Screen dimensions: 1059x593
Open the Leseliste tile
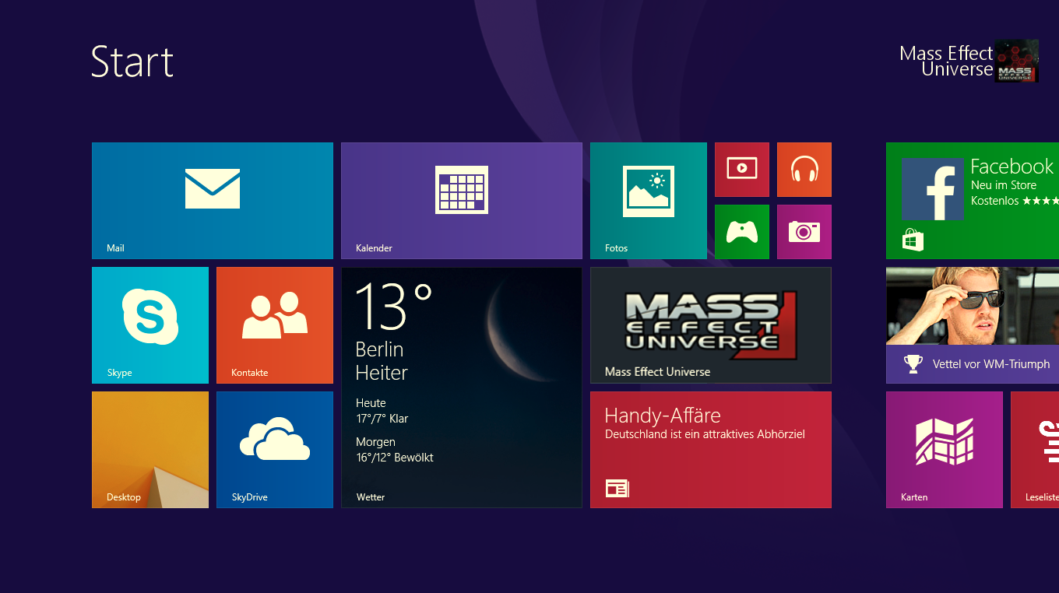pyautogui.click(x=1036, y=449)
